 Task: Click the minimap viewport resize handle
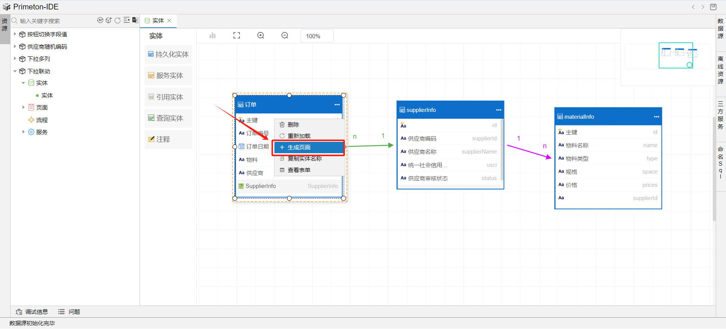(x=689, y=65)
